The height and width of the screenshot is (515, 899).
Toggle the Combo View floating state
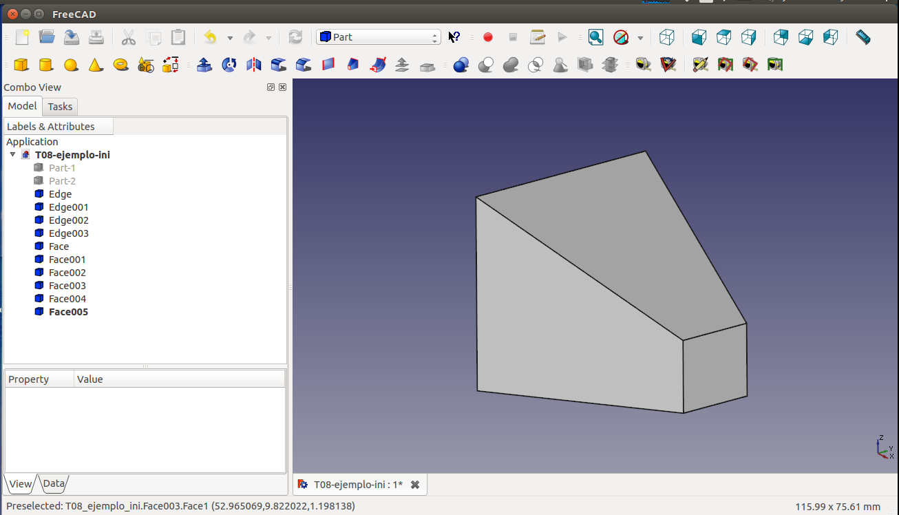pyautogui.click(x=271, y=87)
